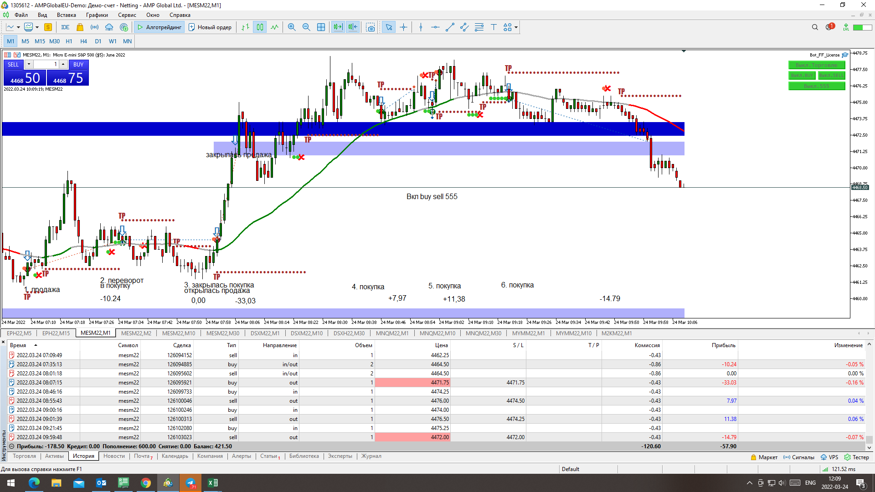Viewport: 875px width, 492px height.
Task: Switch to MESM22,M30 chart tab
Action: click(222, 333)
